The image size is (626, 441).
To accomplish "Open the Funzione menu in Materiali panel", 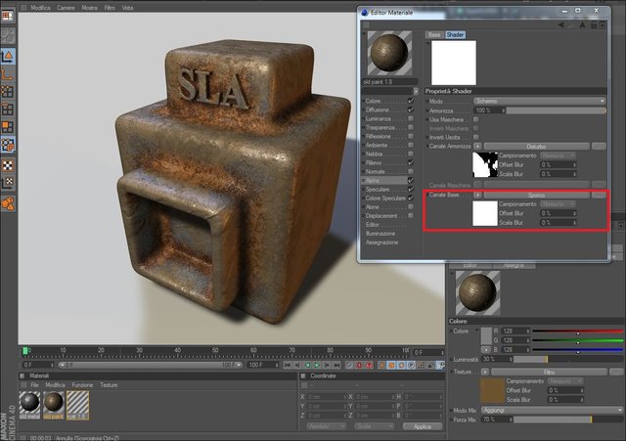I will (82, 385).
